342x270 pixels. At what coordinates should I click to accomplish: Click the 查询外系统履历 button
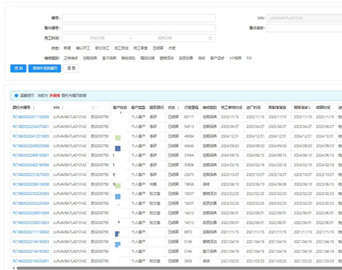pos(45,68)
